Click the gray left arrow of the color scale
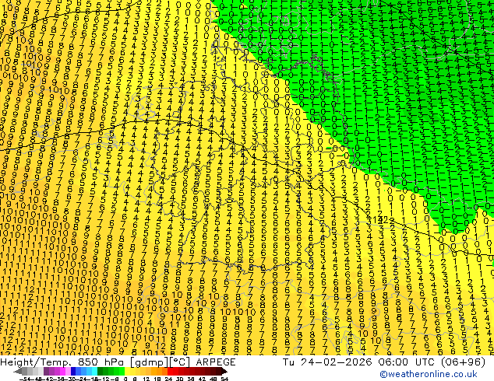Screen dimensions: 494x381 pyautogui.click(x=18, y=371)
